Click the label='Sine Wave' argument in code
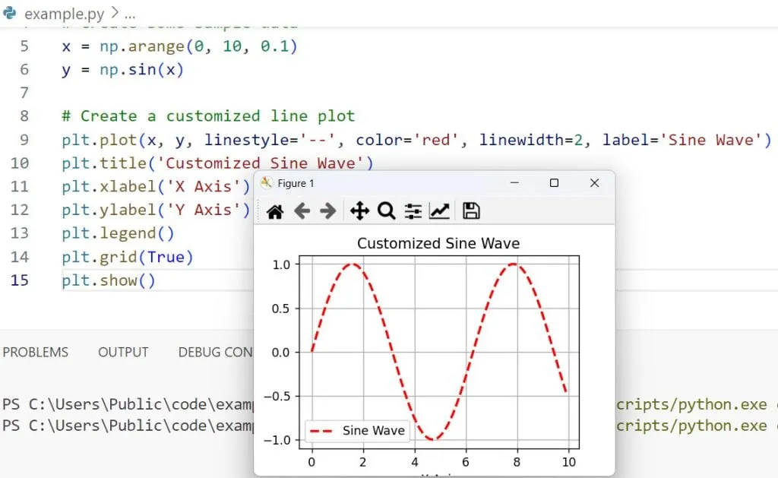 [x=682, y=140]
